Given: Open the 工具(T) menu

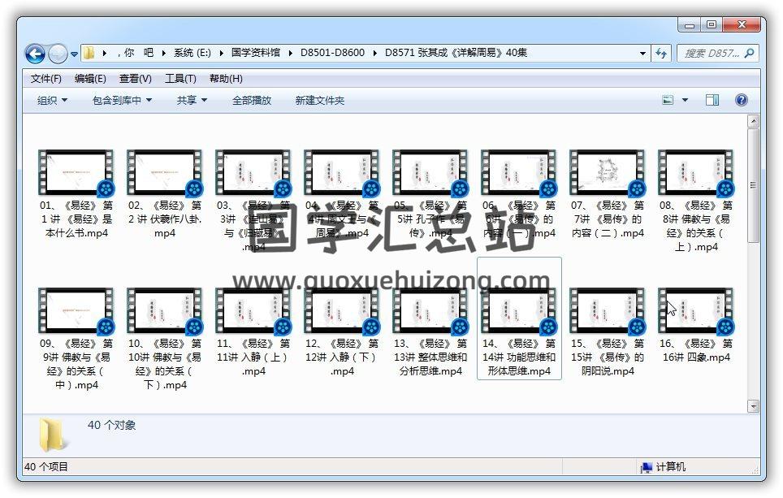Looking at the screenshot, I should (180, 79).
